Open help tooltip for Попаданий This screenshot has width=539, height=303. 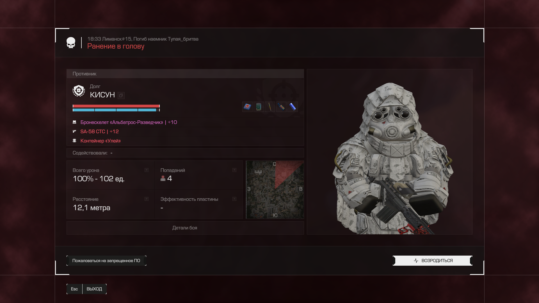point(234,170)
